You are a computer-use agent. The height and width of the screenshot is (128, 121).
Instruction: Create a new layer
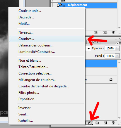tap(105, 123)
